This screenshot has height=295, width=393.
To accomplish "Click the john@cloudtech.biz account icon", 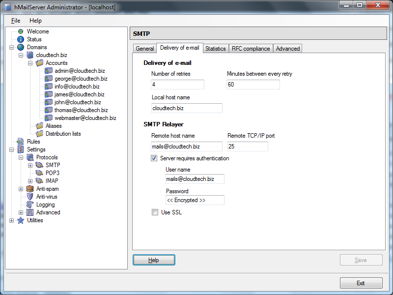I will click(49, 102).
